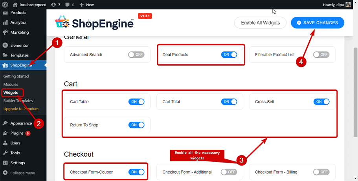Open the comments bubble icon
This screenshot has width=358, height=181.
pos(67,5)
